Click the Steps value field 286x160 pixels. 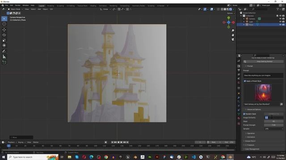[273, 121]
